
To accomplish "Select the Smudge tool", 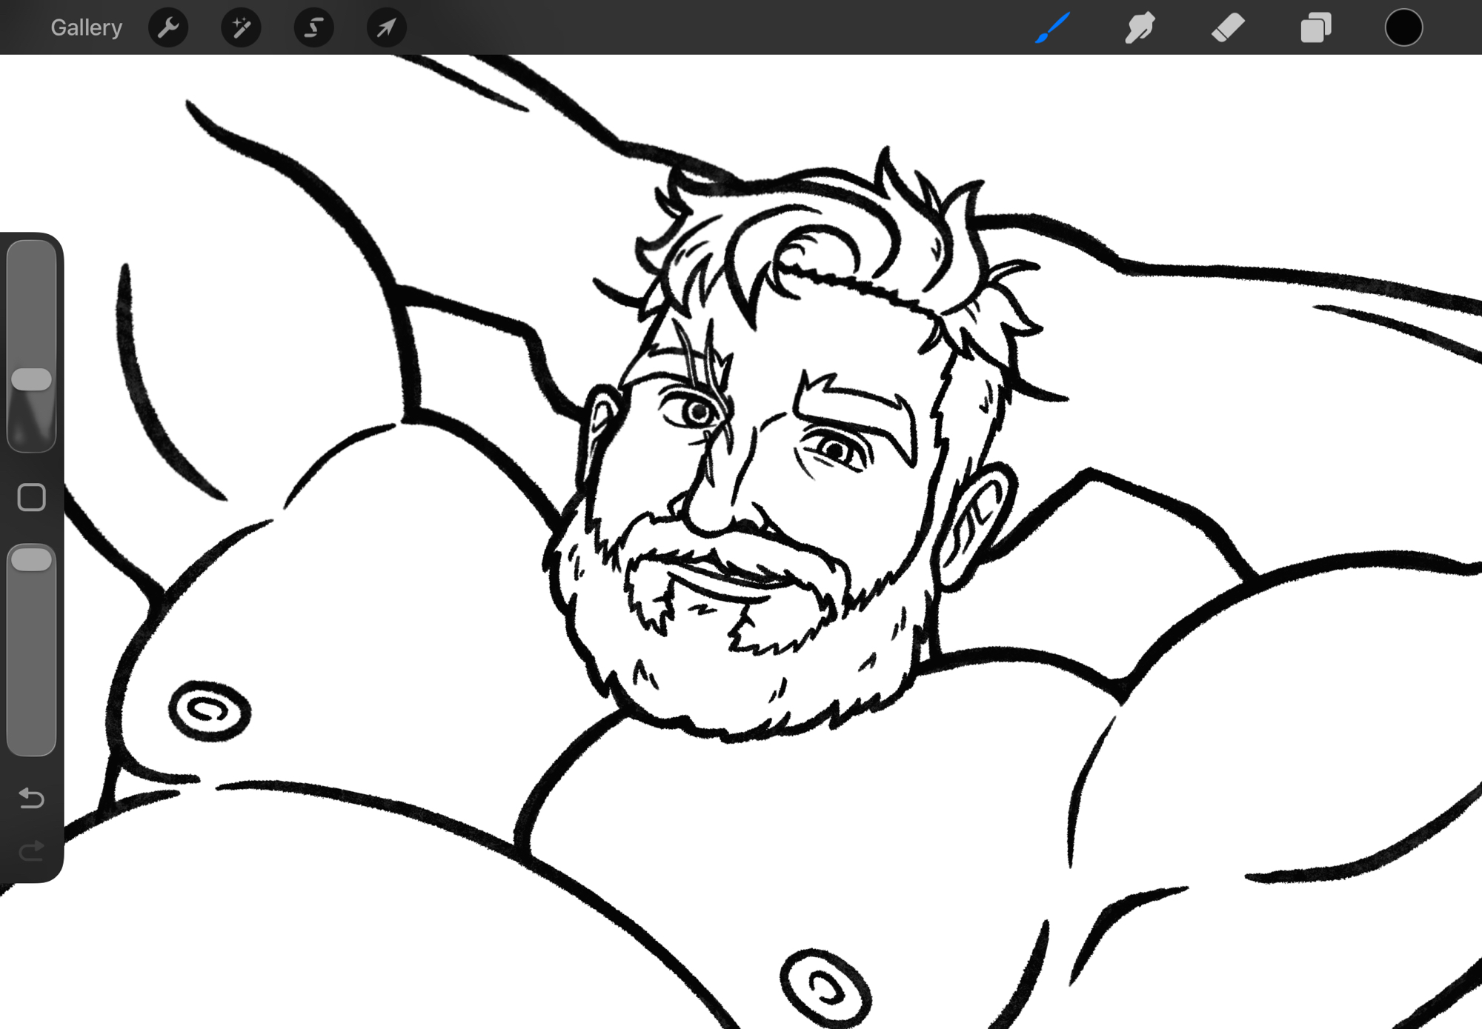I will [x=1140, y=28].
